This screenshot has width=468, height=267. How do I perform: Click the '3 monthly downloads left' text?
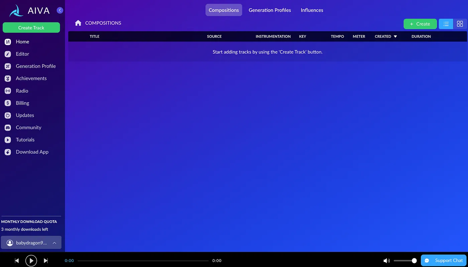[x=25, y=229]
